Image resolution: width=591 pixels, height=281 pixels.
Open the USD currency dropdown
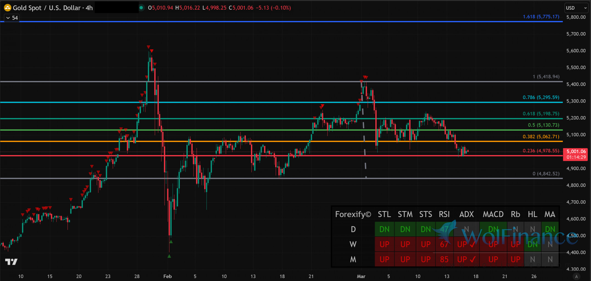[x=576, y=8]
